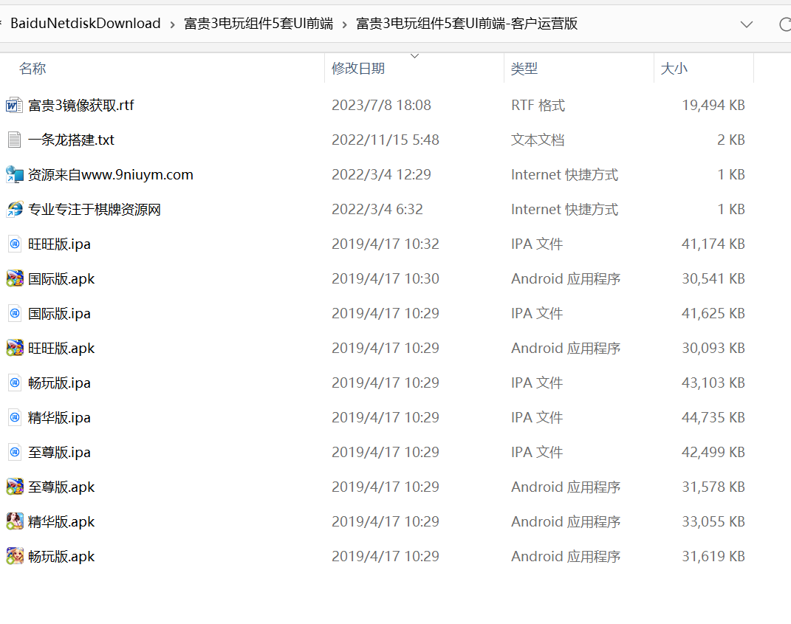791x624 pixels.
Task: Click the 国际版.apk game icon
Action: click(14, 279)
